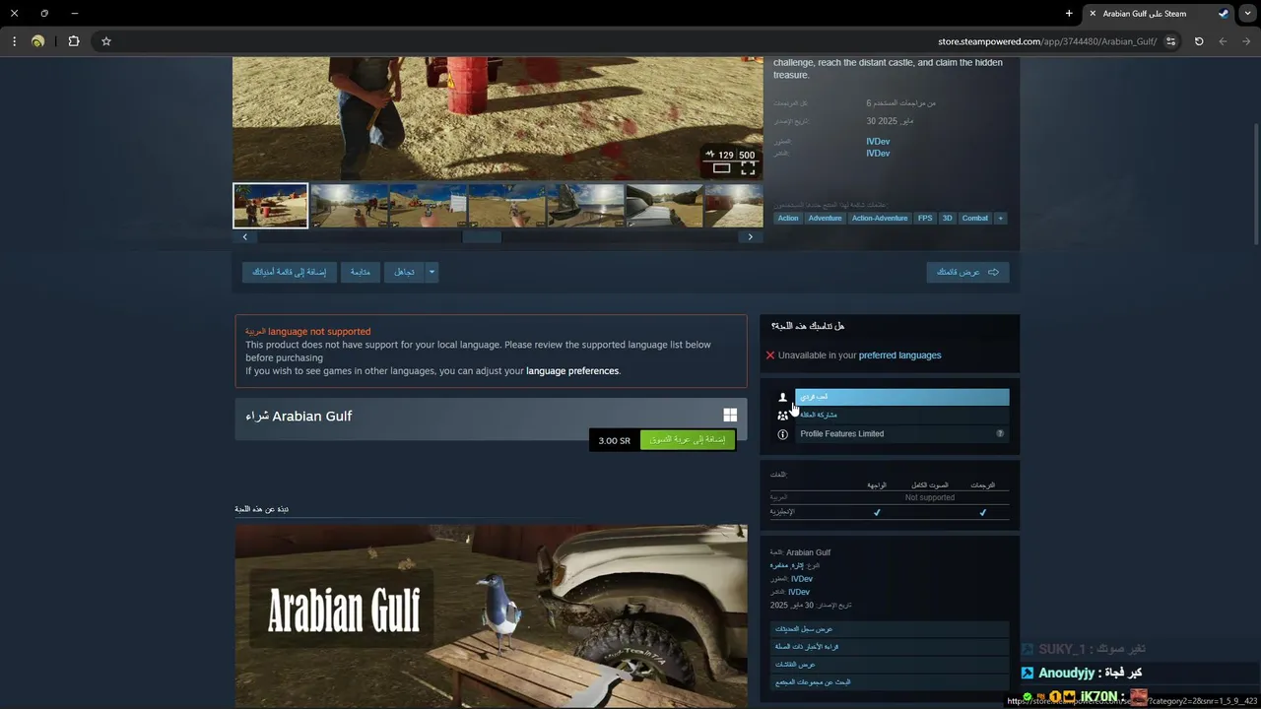Click the green add to cart button
This screenshot has height=709, width=1261.
(x=688, y=440)
